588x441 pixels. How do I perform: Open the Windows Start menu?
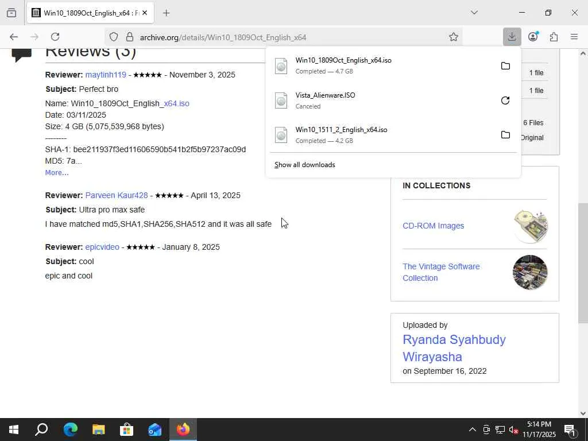[14, 430]
